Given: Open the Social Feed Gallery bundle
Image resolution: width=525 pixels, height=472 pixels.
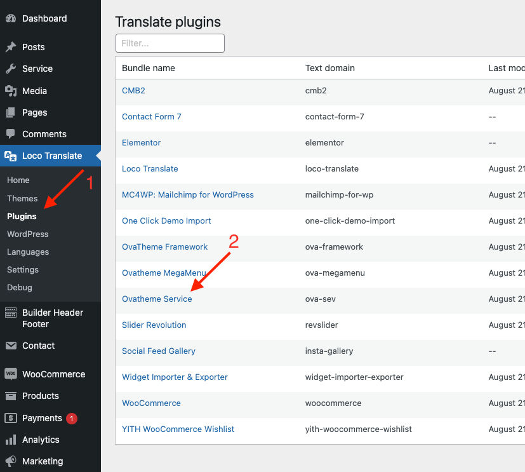Looking at the screenshot, I should 159,351.
